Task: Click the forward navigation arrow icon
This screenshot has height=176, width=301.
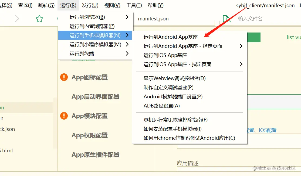Action: tap(17, 19)
